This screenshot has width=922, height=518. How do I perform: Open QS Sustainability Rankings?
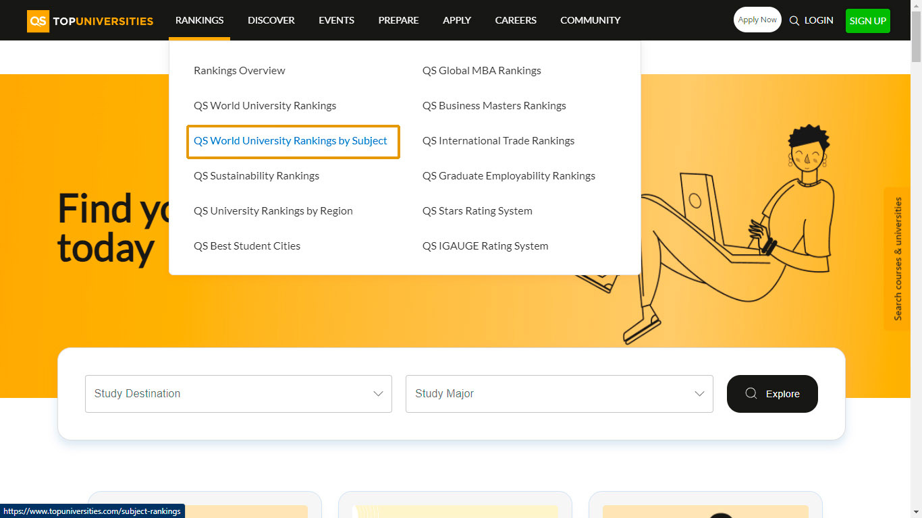[256, 176]
